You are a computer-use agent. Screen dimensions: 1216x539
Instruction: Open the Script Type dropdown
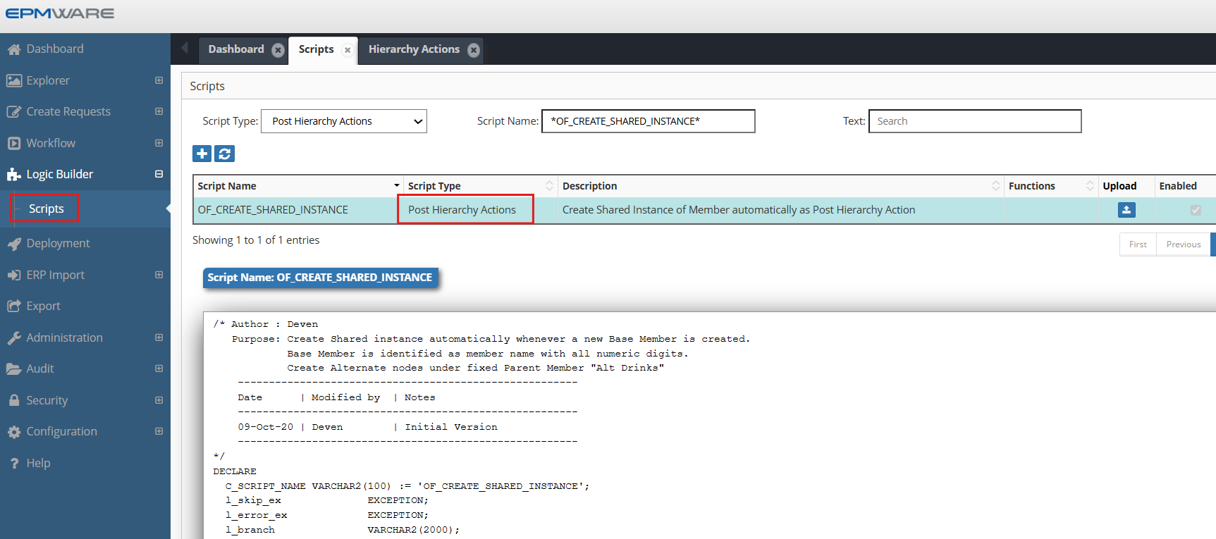[344, 121]
